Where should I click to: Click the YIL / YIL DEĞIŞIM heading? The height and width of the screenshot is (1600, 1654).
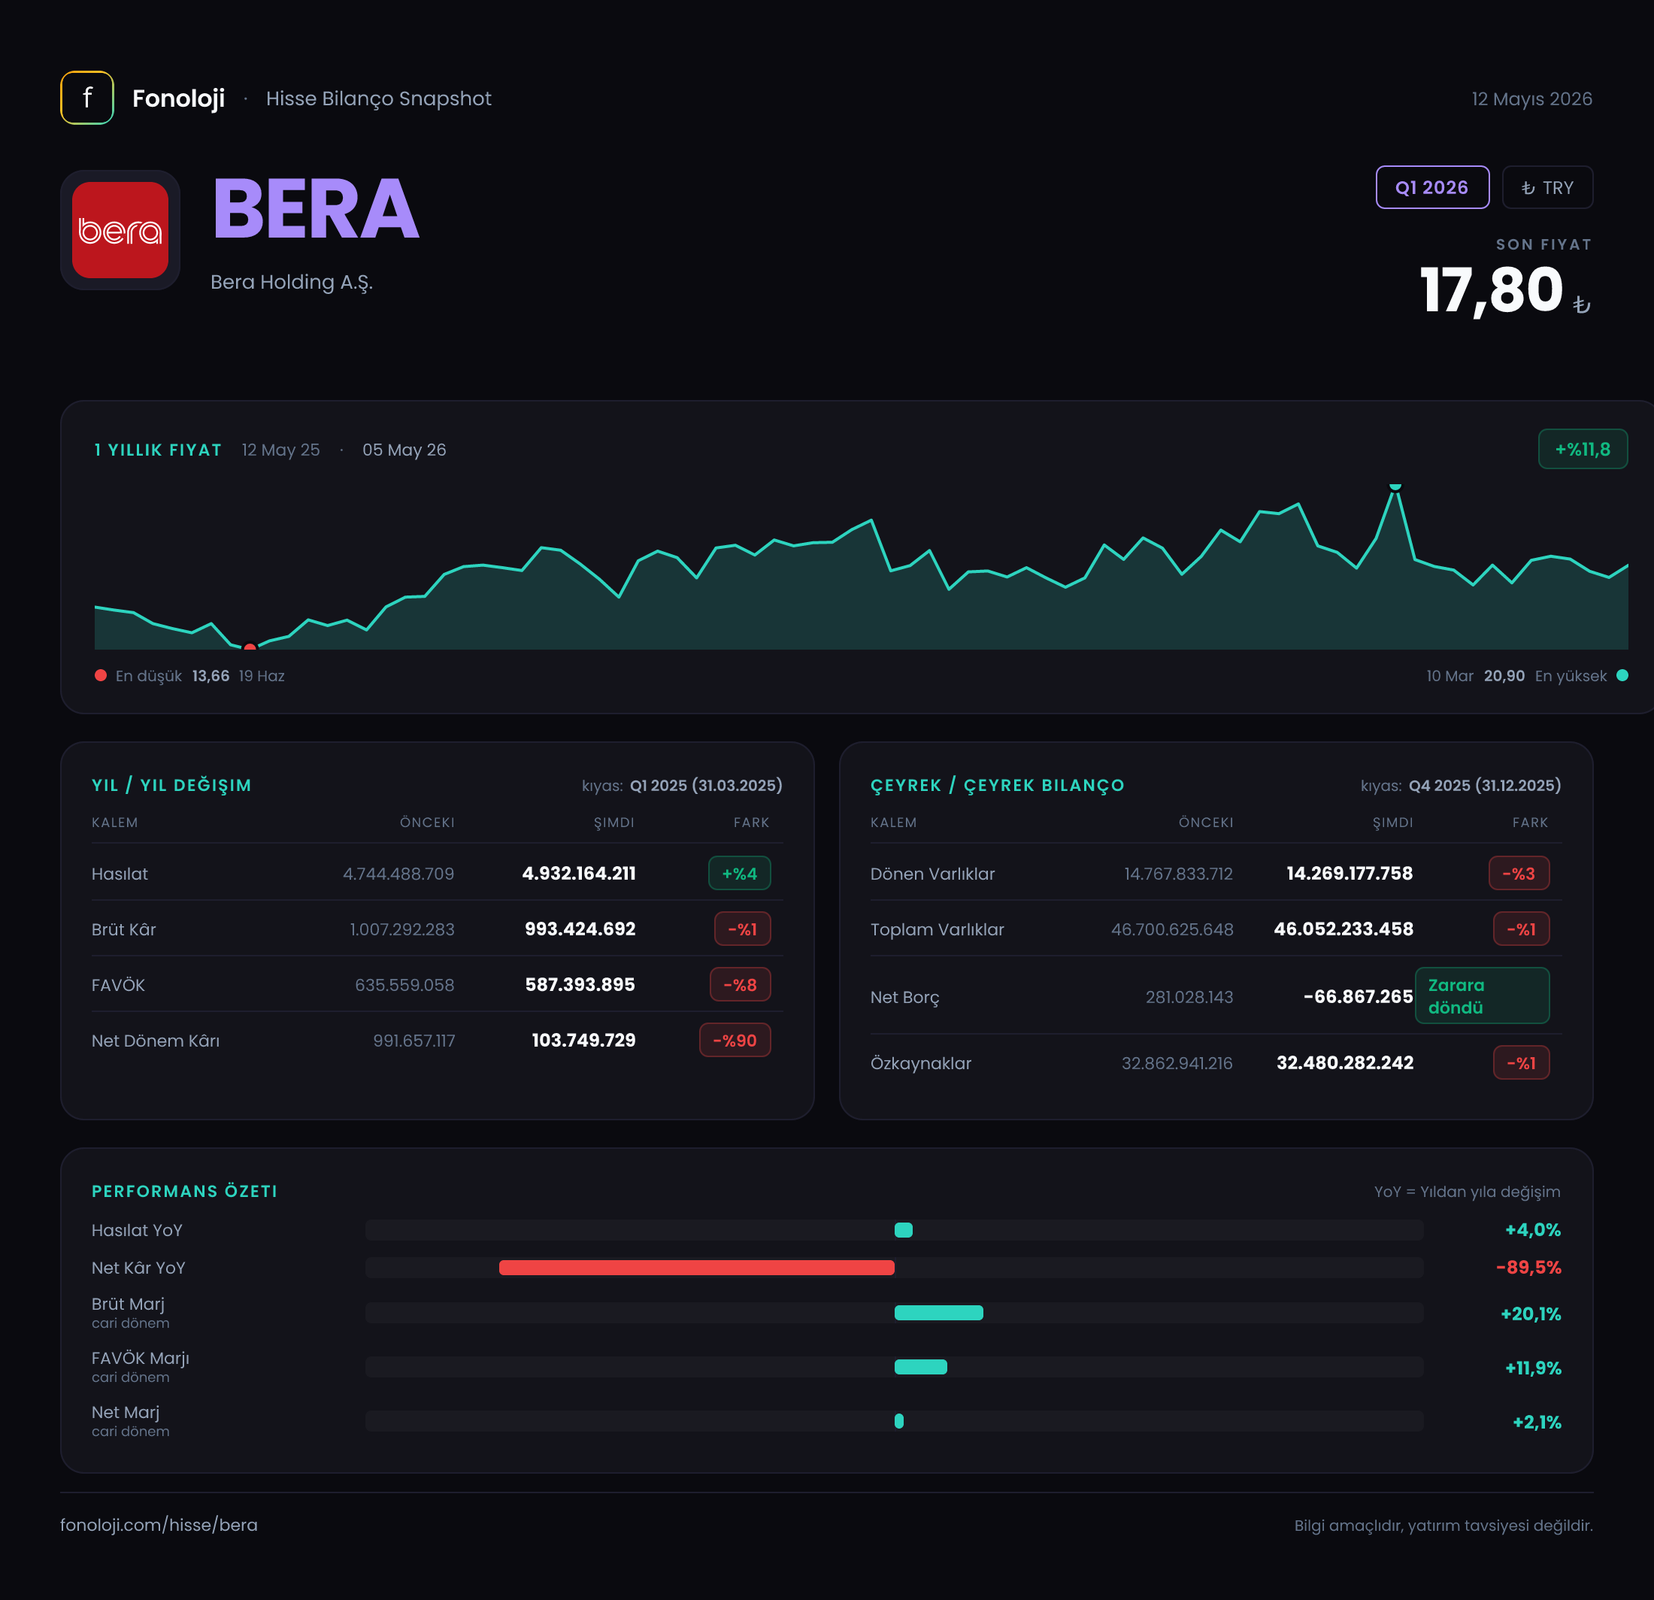[x=171, y=785]
